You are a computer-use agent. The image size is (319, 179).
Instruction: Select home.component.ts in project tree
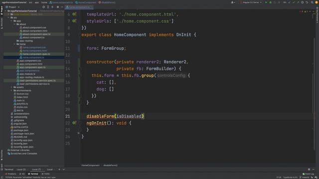(x=32, y=58)
